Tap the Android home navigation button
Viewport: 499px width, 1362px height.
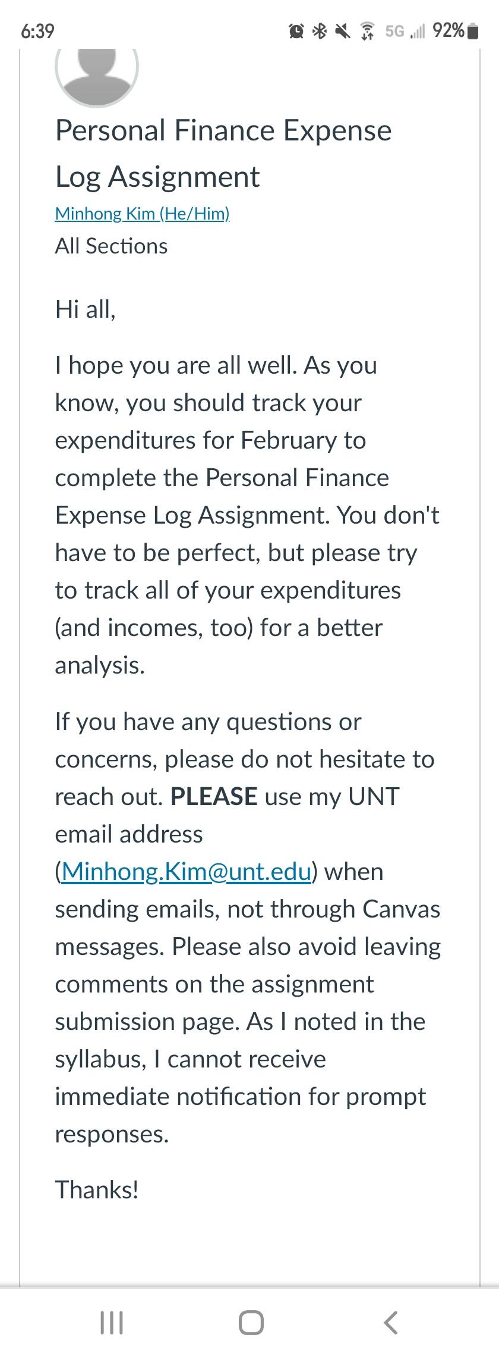251,1323
